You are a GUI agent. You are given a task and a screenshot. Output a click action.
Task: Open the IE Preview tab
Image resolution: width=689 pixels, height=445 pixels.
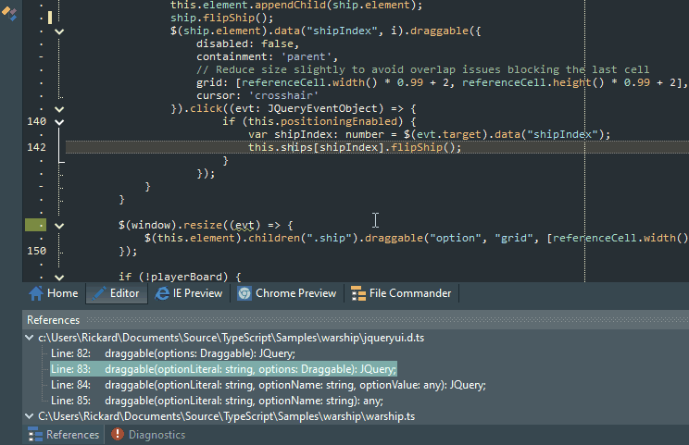point(190,293)
